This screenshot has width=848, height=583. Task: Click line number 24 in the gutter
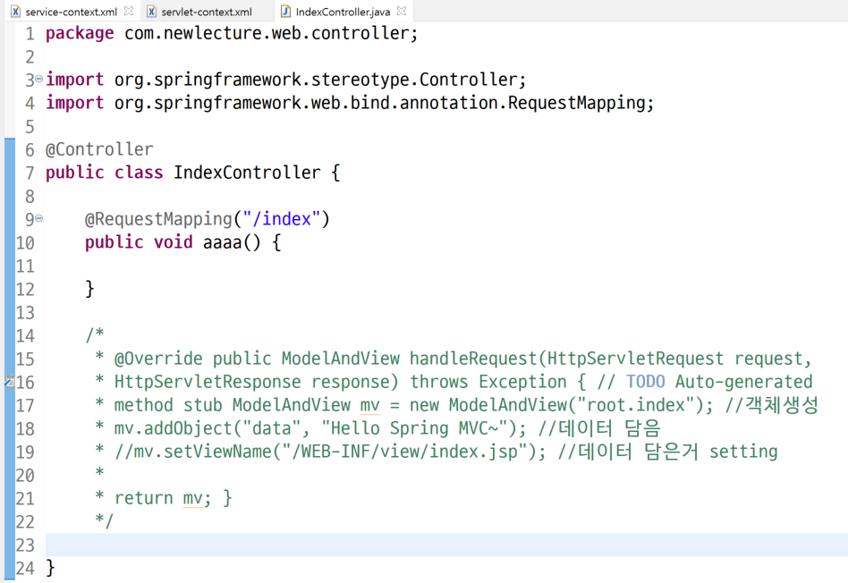point(25,568)
